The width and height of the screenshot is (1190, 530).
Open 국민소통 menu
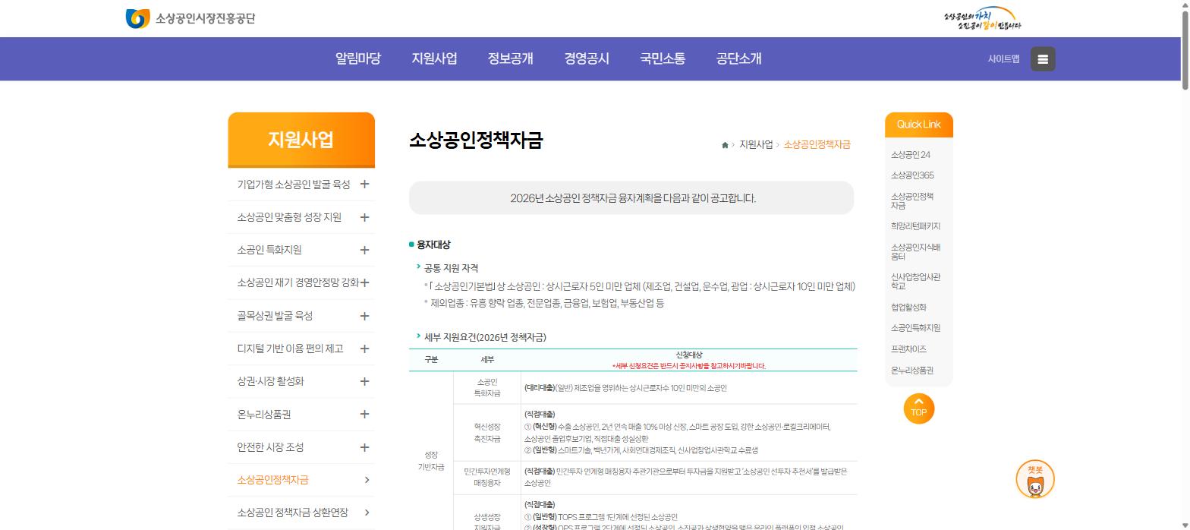[x=663, y=58]
